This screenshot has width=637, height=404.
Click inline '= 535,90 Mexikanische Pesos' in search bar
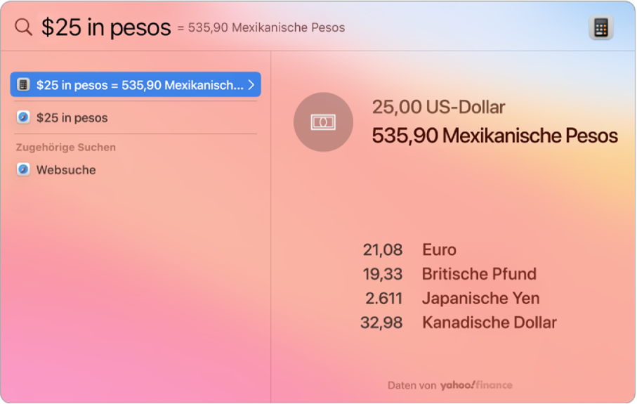261,27
